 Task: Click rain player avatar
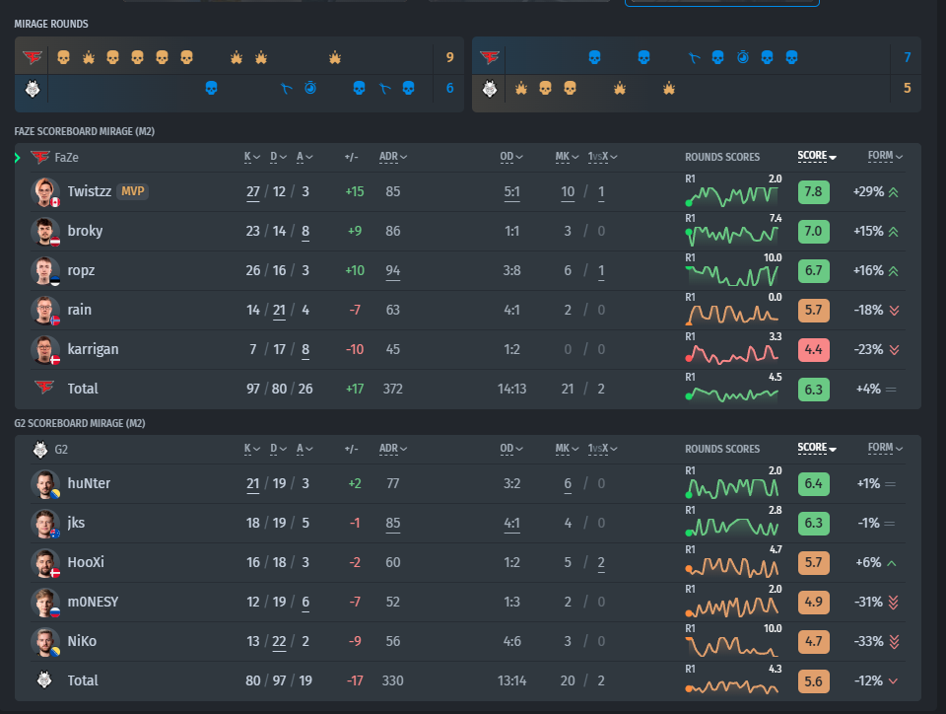tap(45, 311)
